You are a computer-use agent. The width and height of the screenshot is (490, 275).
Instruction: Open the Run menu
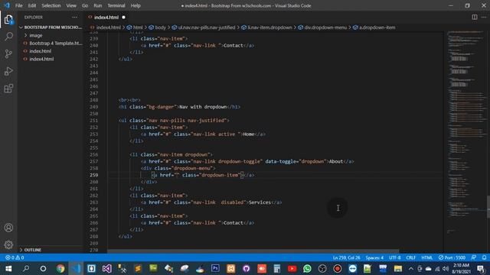tap(98, 5)
